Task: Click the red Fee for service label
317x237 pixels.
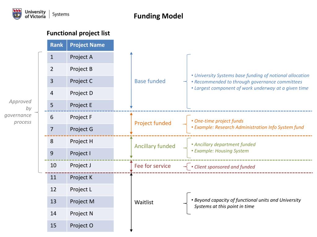Action: (152, 166)
